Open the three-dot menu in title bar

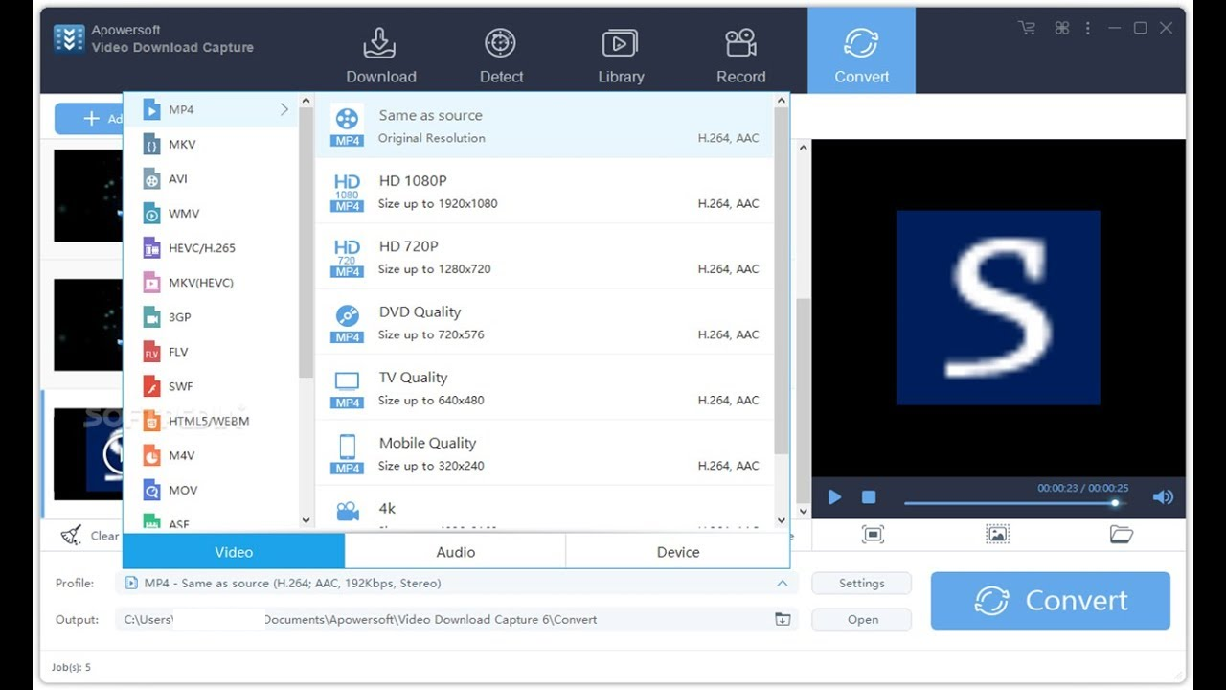point(1087,28)
